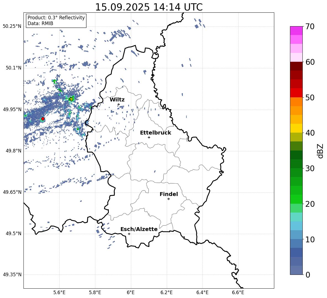This screenshot has height=298, width=327.
Task: Select the olive colorbar segment below 40
Action: (296, 137)
